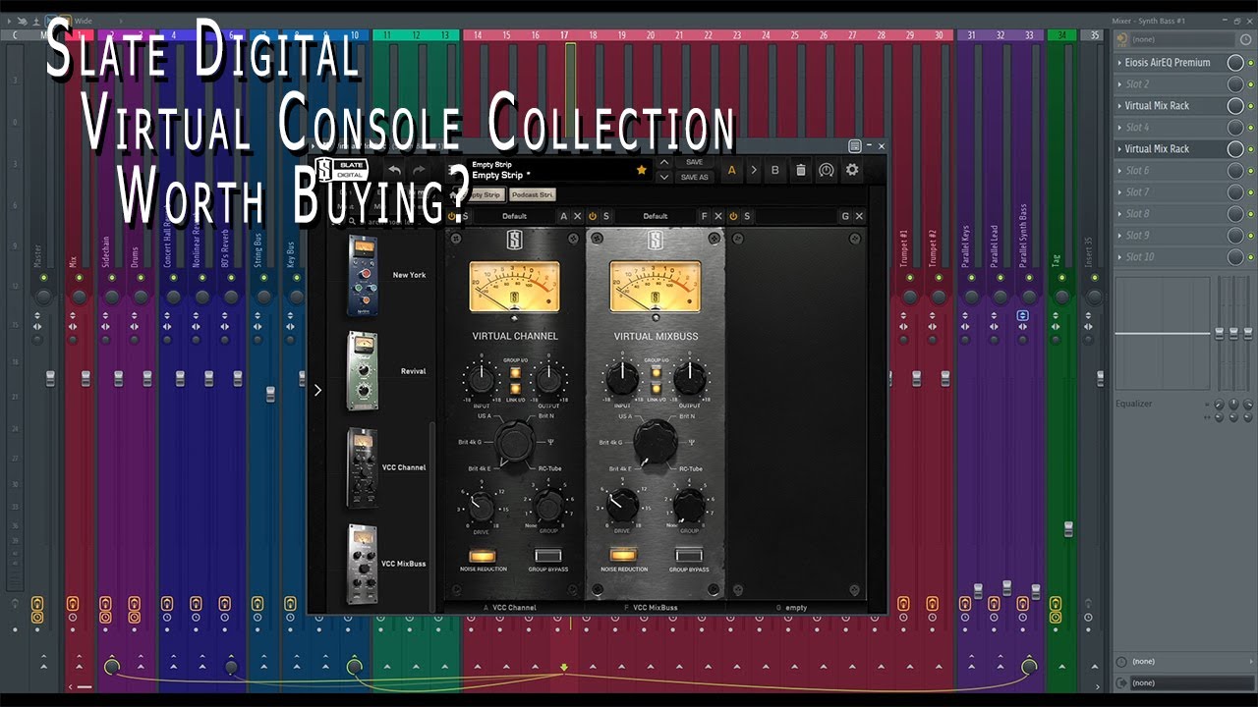Select the VCC Channel module in browser list
The width and height of the screenshot is (1258, 707).
click(x=362, y=467)
